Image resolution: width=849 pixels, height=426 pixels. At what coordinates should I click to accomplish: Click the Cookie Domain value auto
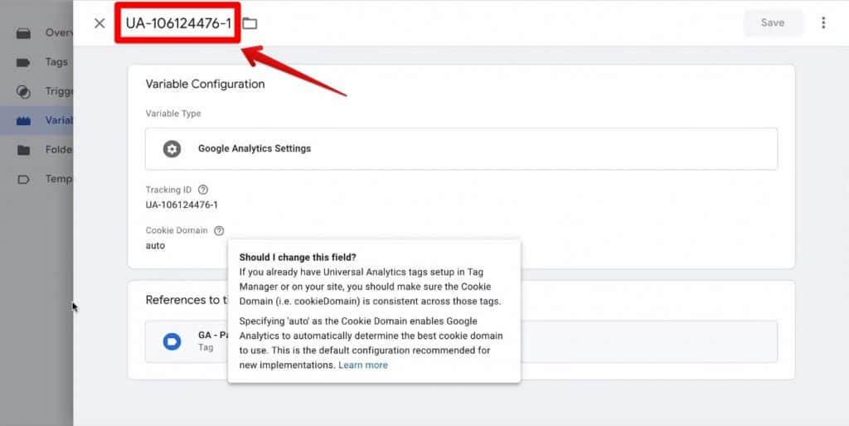pos(155,245)
